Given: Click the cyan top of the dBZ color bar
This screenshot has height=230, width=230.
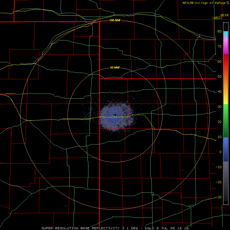Looking at the screenshot, I should (226, 33).
